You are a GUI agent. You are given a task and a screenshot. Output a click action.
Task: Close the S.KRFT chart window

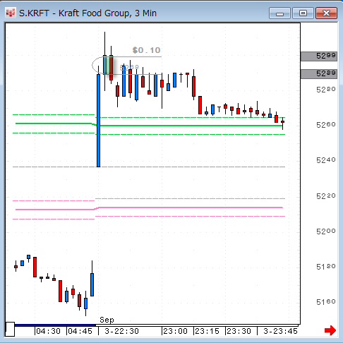coord(326,13)
